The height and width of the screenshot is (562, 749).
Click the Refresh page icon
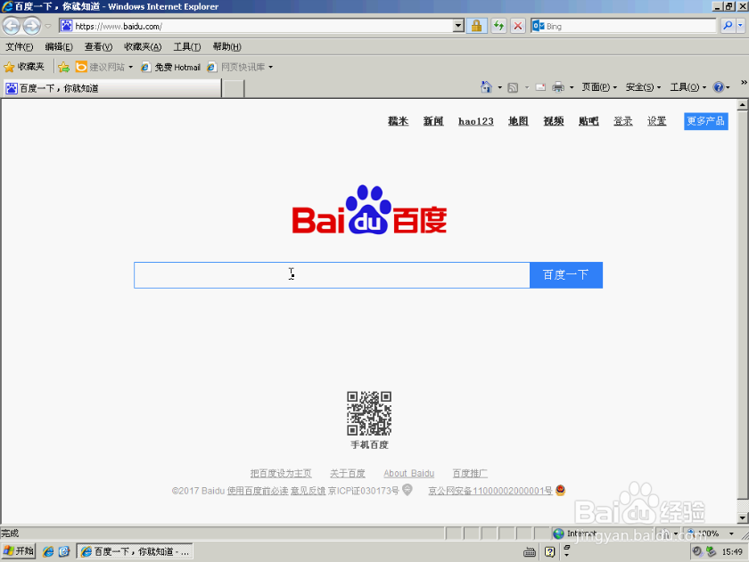tap(498, 26)
